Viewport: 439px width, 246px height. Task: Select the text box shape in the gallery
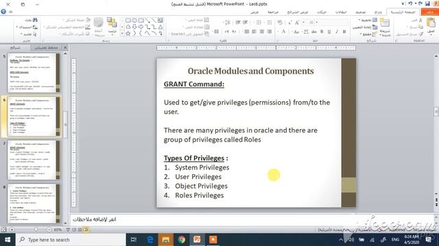click(x=160, y=20)
